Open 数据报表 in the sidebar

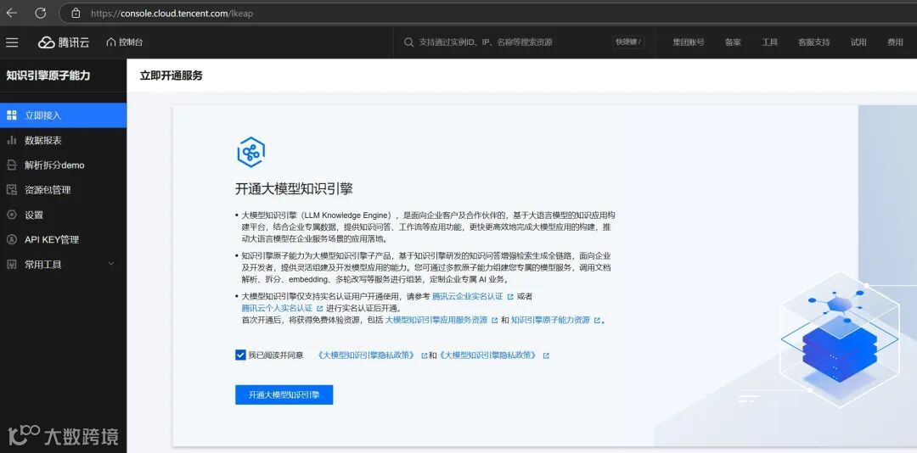click(63, 140)
